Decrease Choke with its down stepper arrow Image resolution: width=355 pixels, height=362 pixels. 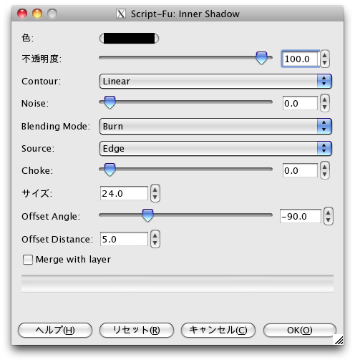click(x=324, y=174)
